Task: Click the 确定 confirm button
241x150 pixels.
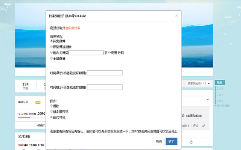Action: coord(171,141)
